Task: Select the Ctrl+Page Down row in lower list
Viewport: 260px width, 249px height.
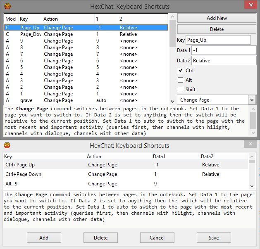Action: 126,174
